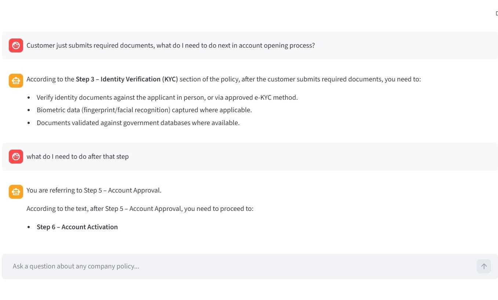Image resolution: width=498 pixels, height=300 pixels.
Task: Click the 'Biometric data (fingerprint/facial recognition)' bullet
Action: click(144, 110)
